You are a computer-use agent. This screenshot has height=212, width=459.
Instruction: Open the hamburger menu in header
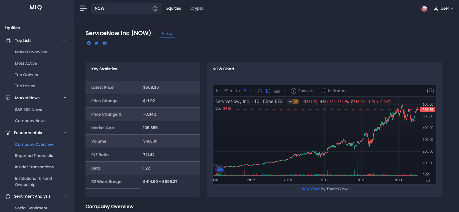click(83, 8)
